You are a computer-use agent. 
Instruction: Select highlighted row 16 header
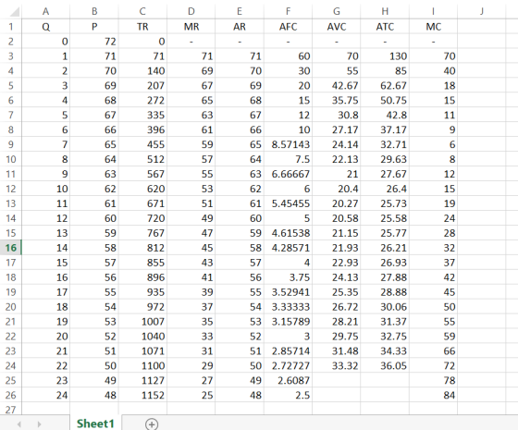click(11, 248)
